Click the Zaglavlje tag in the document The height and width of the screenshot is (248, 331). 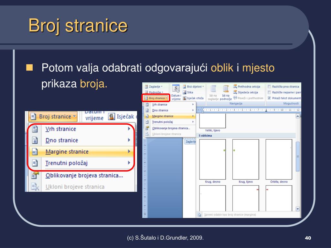[190, 142]
